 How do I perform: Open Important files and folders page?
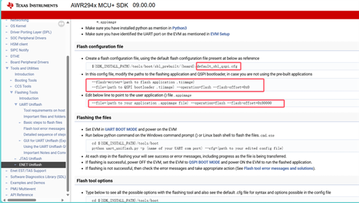coord(44,117)
